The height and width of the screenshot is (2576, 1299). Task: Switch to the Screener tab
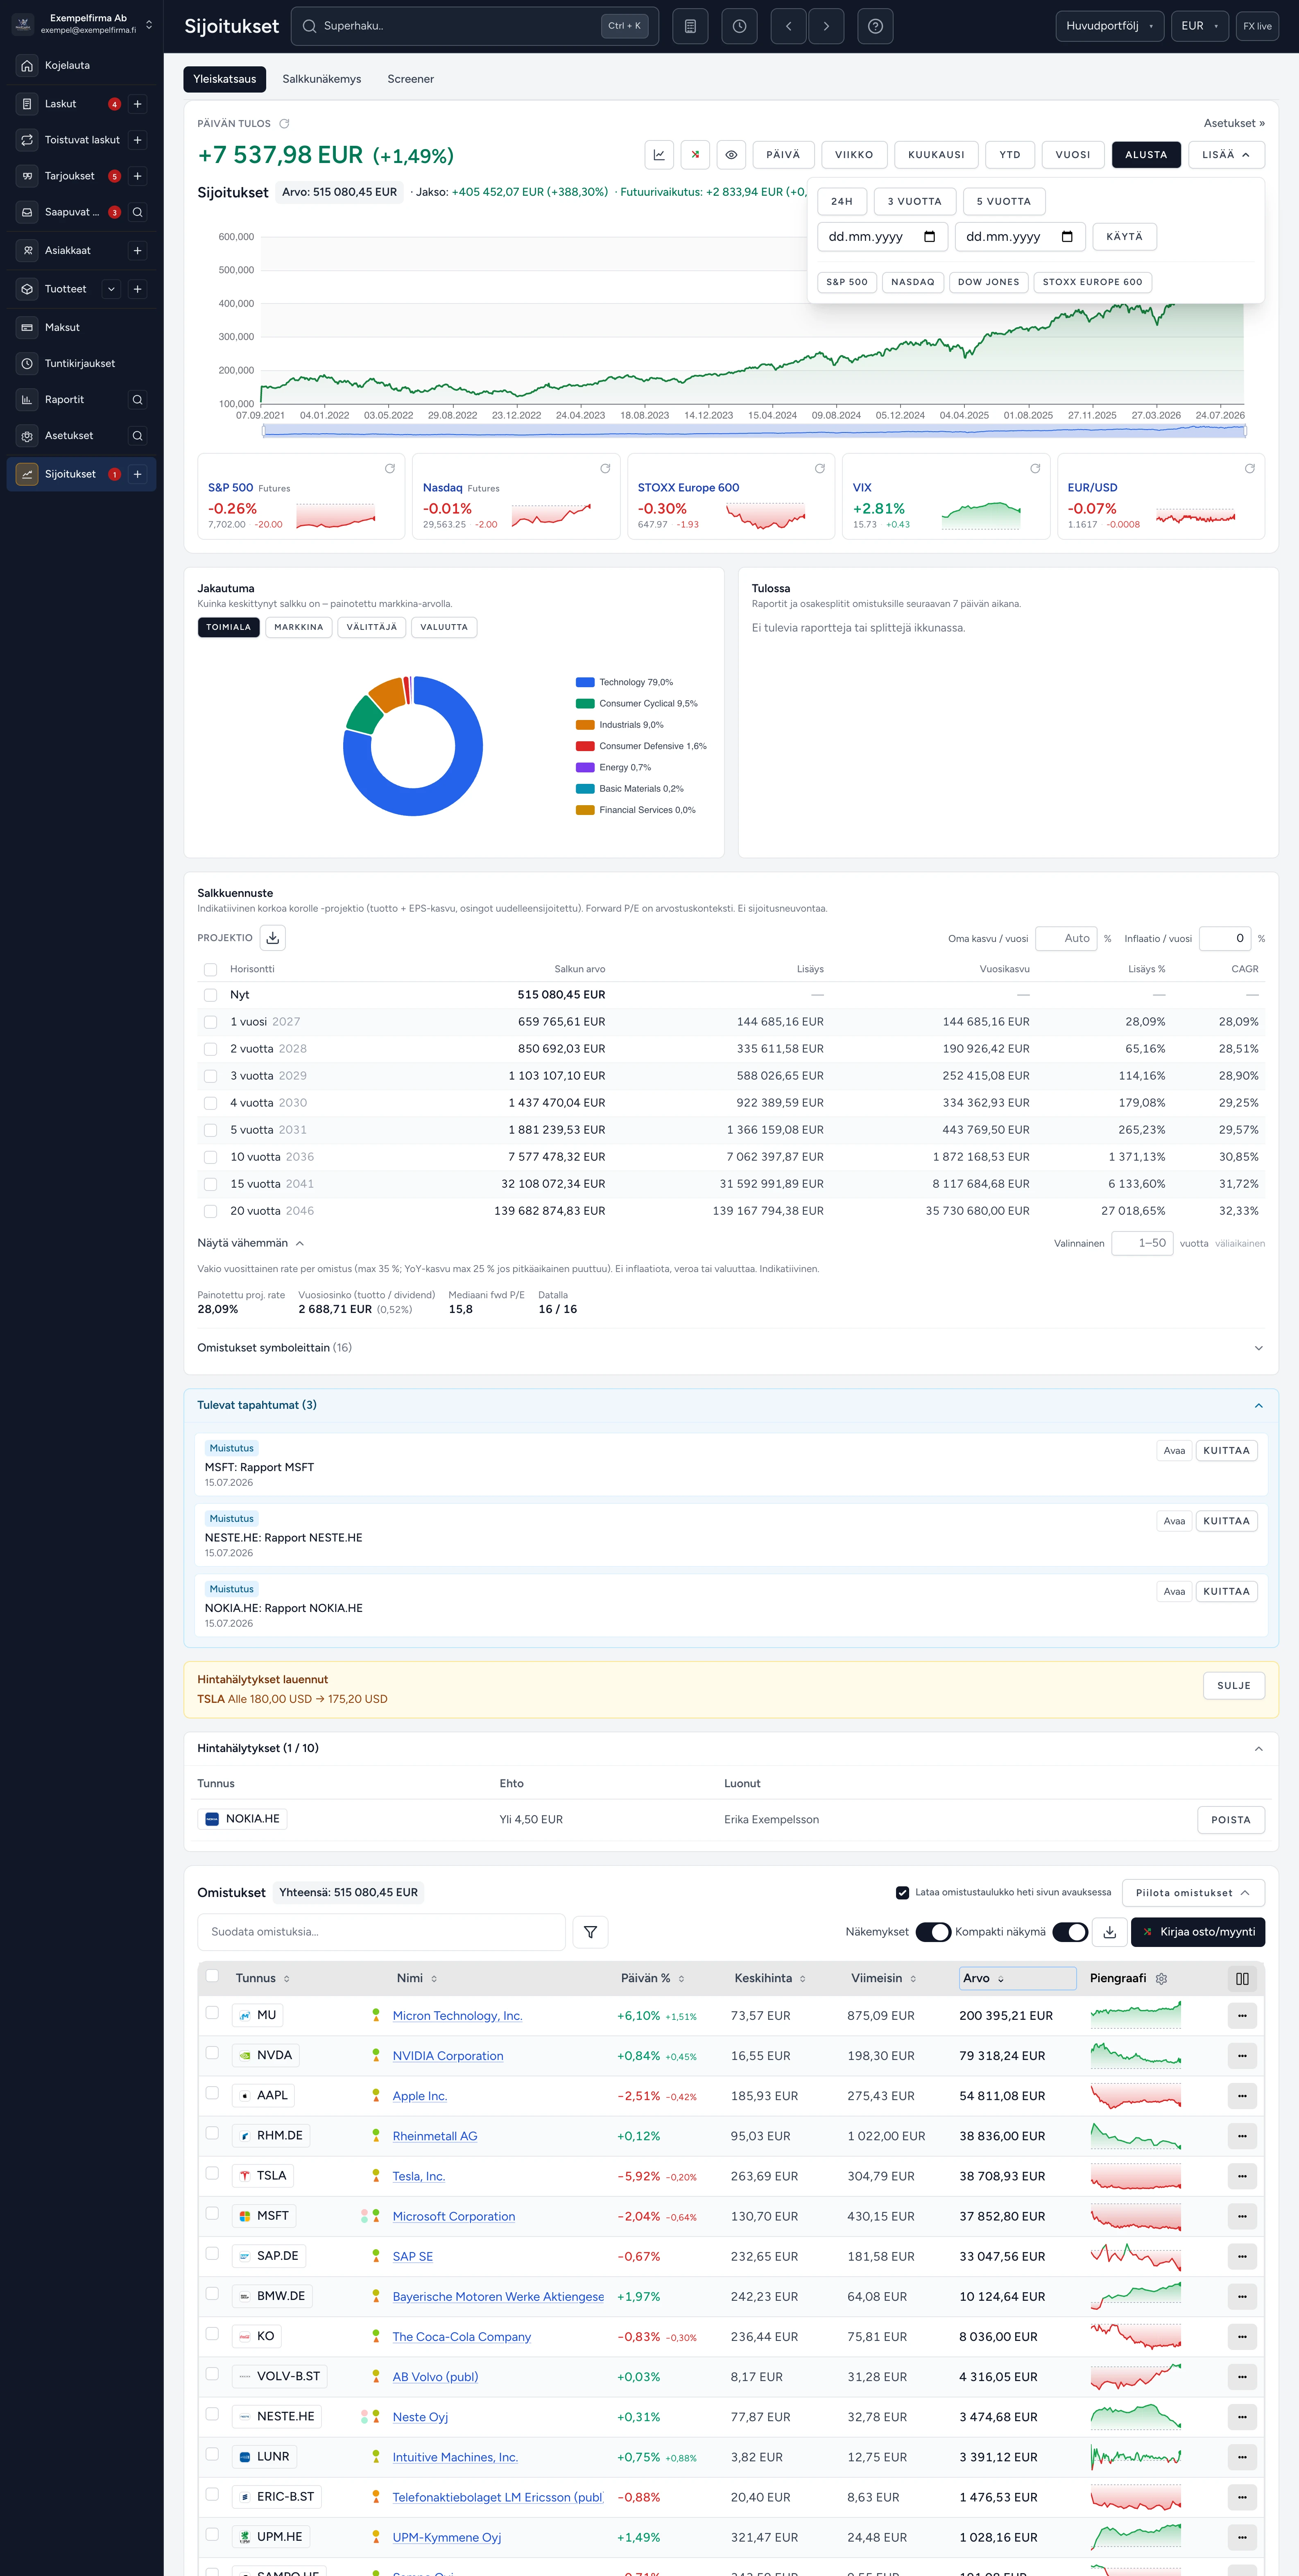411,79
